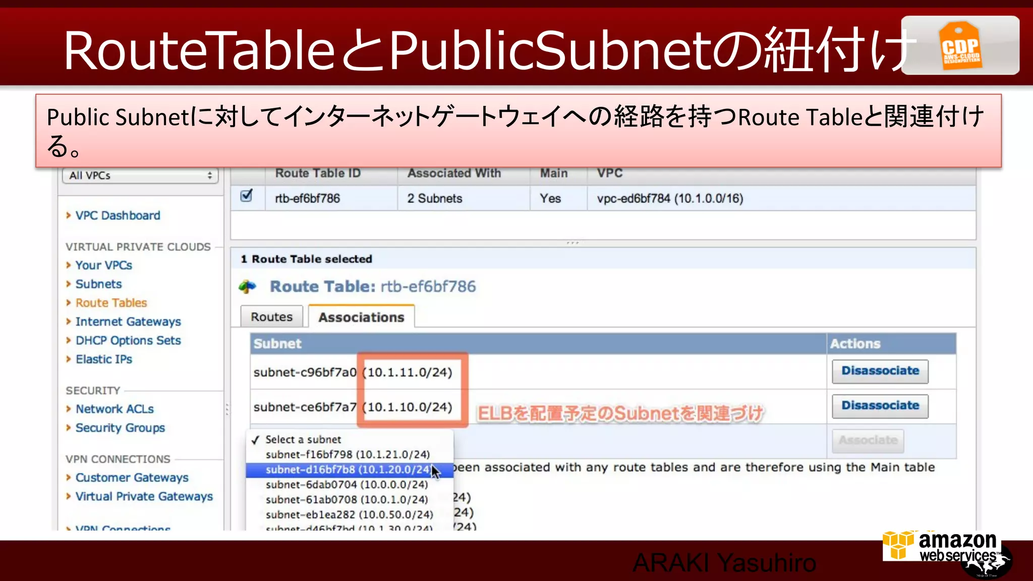Sort by Associated With column header
This screenshot has width=1033, height=581.
[x=454, y=173]
